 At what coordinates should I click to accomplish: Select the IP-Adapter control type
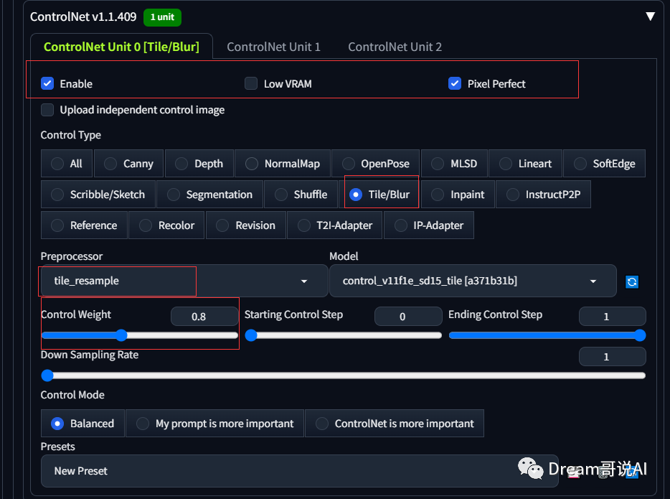tap(428, 225)
